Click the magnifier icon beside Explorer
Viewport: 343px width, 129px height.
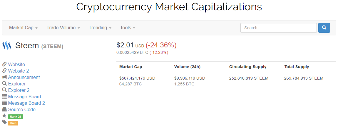(x=4, y=84)
